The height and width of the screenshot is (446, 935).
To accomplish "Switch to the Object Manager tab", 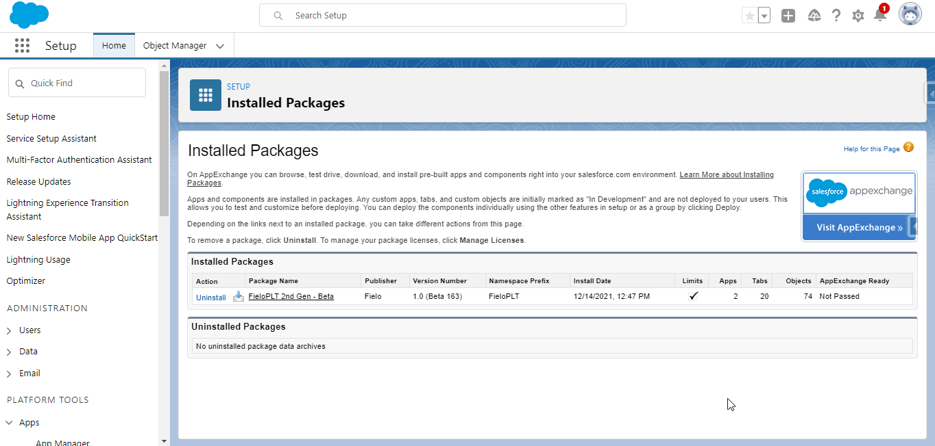I will [x=175, y=46].
